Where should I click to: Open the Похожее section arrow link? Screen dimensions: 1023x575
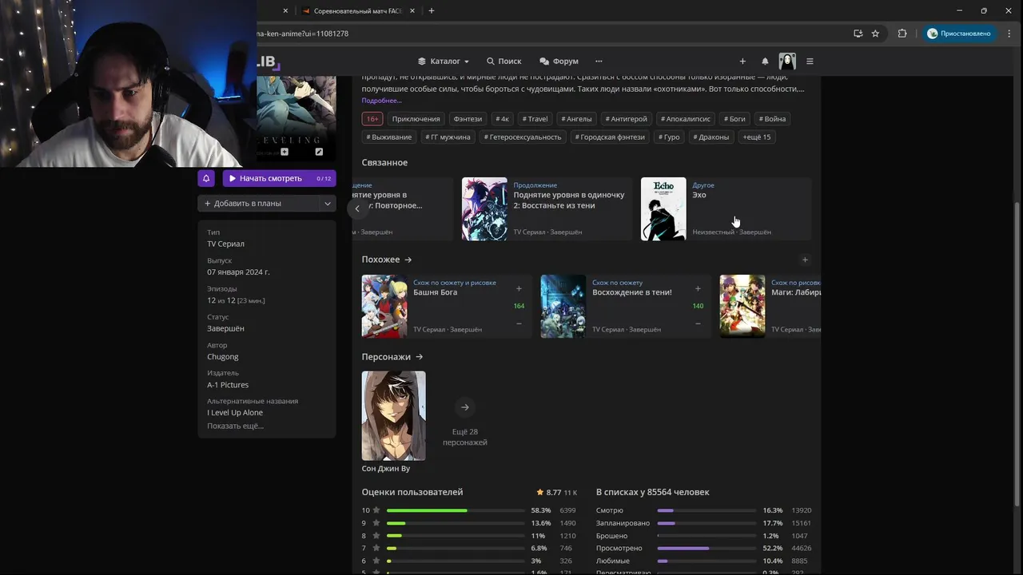pyautogui.click(x=387, y=260)
